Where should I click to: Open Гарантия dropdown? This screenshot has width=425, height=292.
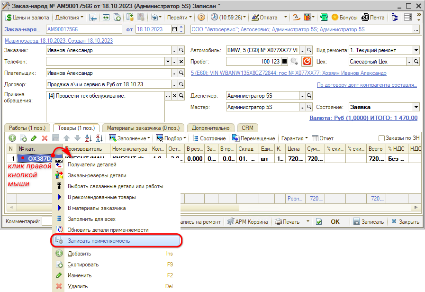tap(294, 138)
